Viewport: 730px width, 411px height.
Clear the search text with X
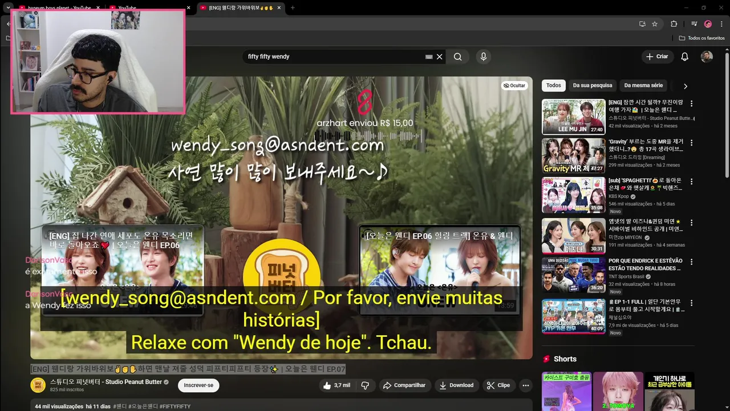click(440, 57)
